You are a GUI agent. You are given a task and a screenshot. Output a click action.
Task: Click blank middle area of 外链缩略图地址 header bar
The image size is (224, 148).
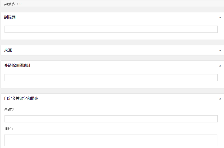coord(119,66)
